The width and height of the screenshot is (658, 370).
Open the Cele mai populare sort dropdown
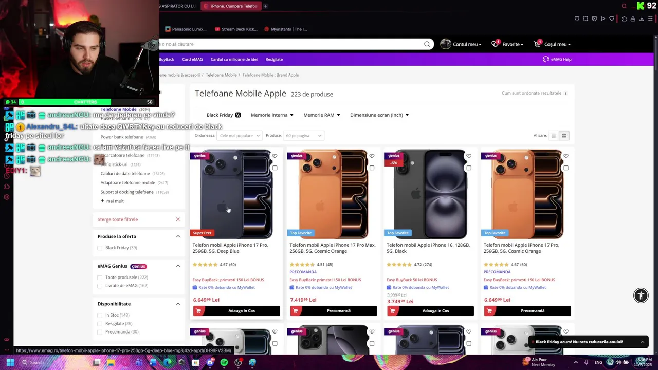239,136
